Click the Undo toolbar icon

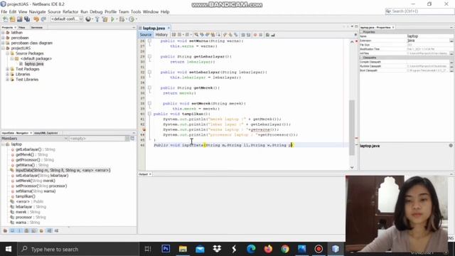(x=36, y=19)
